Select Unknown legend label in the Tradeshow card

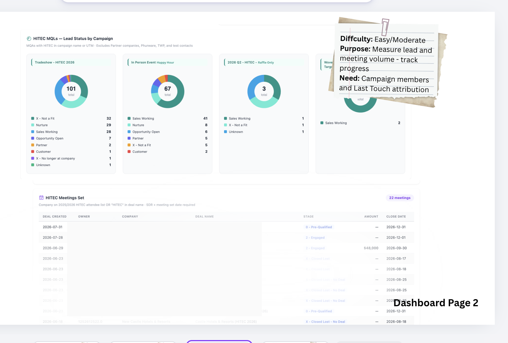click(x=43, y=165)
